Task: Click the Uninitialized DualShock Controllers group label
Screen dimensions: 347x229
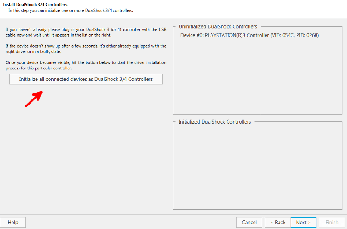Action: [x=218, y=26]
